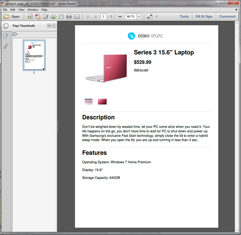241x235 pixels.
Task: Go to next page with down arrow
Action: tap(96, 17)
